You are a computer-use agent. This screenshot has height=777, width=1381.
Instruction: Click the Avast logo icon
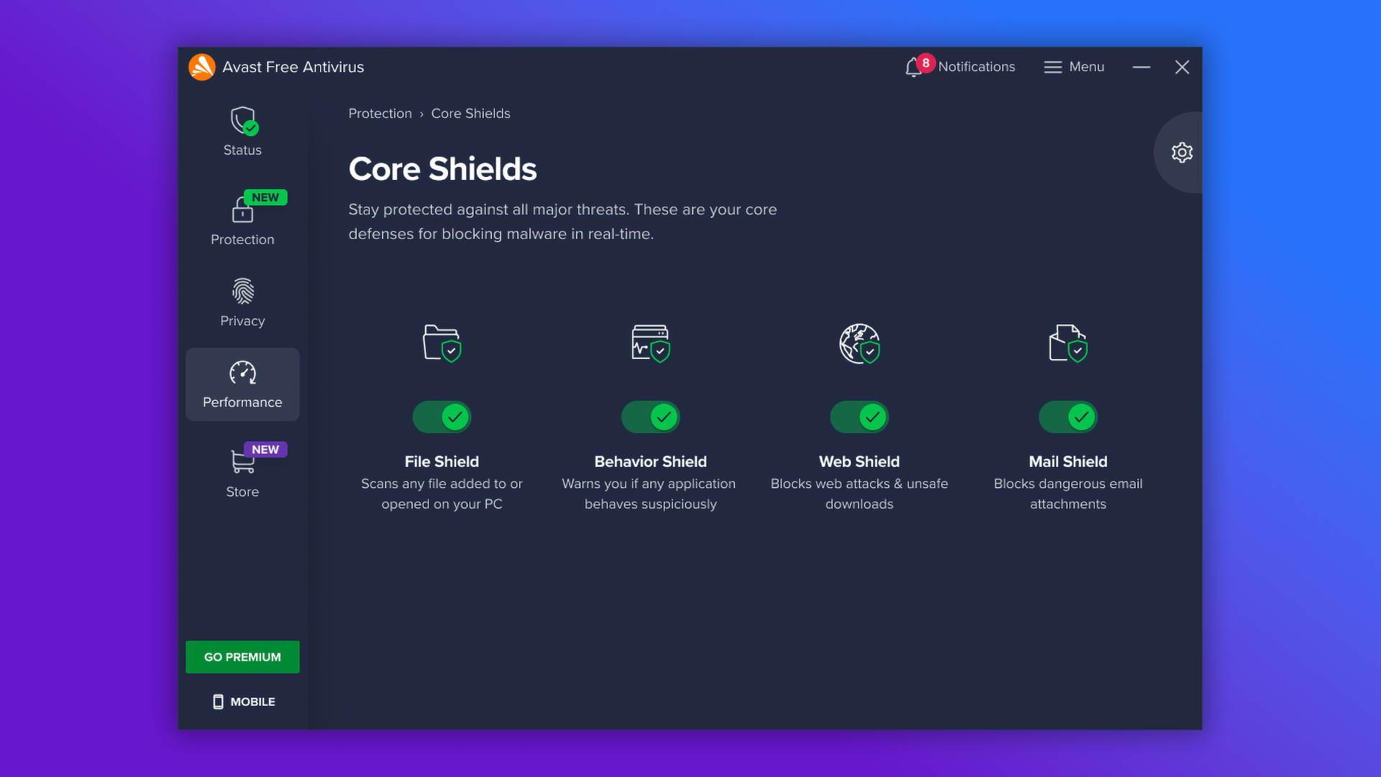pyautogui.click(x=202, y=67)
